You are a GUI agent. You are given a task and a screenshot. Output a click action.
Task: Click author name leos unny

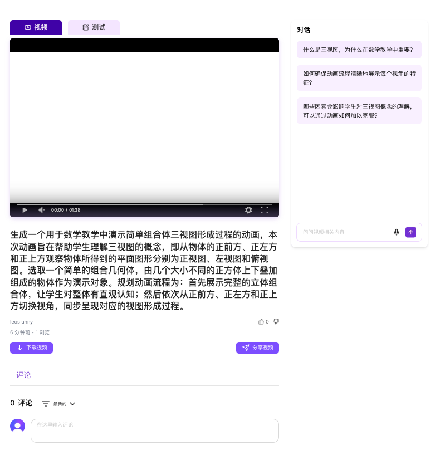(x=22, y=322)
